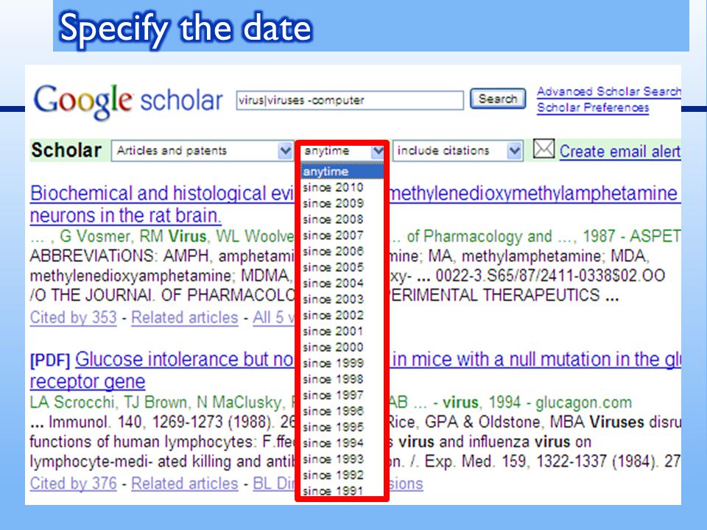The height and width of the screenshot is (530, 707).
Task: Pick since 1997 in the dropdown
Action: (x=342, y=395)
